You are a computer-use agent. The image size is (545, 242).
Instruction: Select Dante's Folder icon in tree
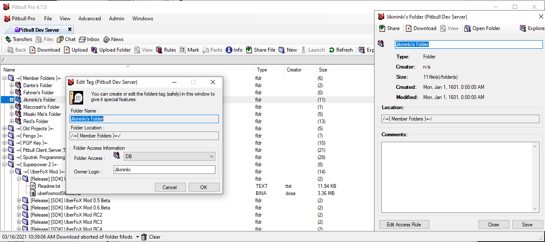(18, 85)
